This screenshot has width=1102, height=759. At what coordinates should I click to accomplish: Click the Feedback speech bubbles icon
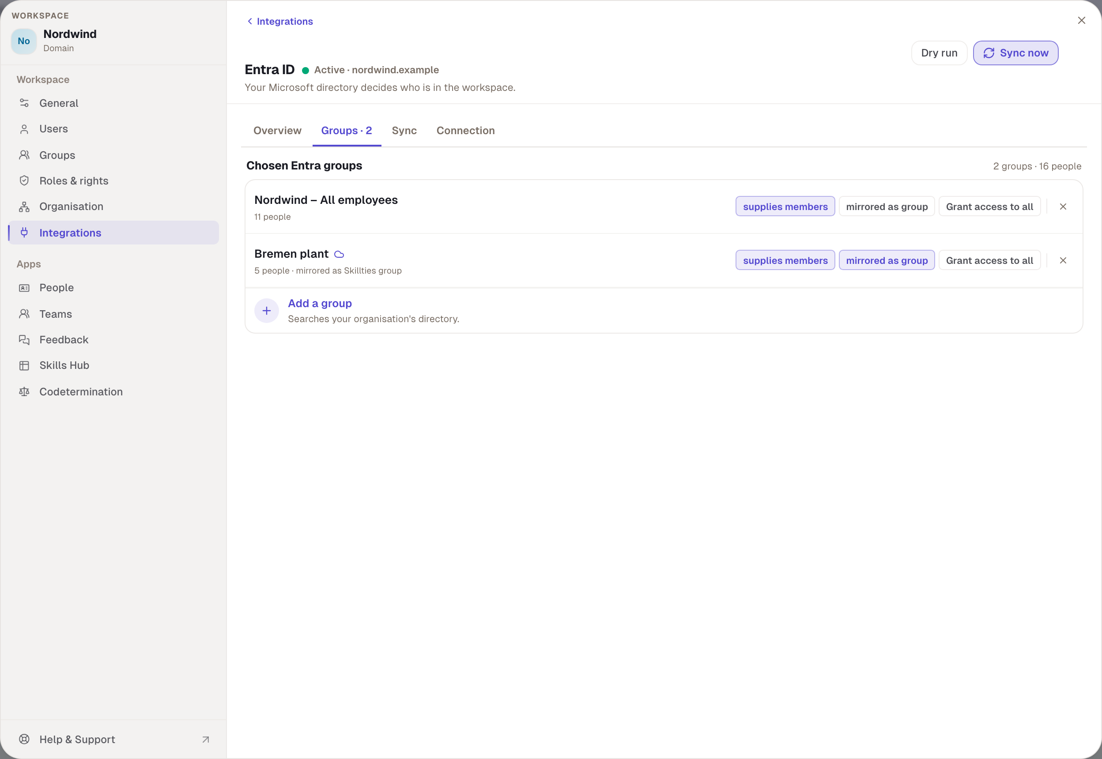(x=24, y=339)
